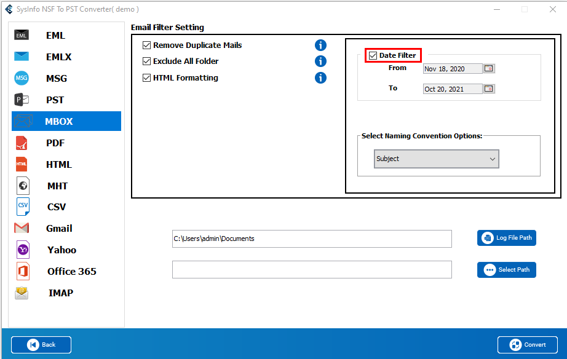Image resolution: width=567 pixels, height=359 pixels.
Task: Click the HTML file icon
Action: coord(22,164)
